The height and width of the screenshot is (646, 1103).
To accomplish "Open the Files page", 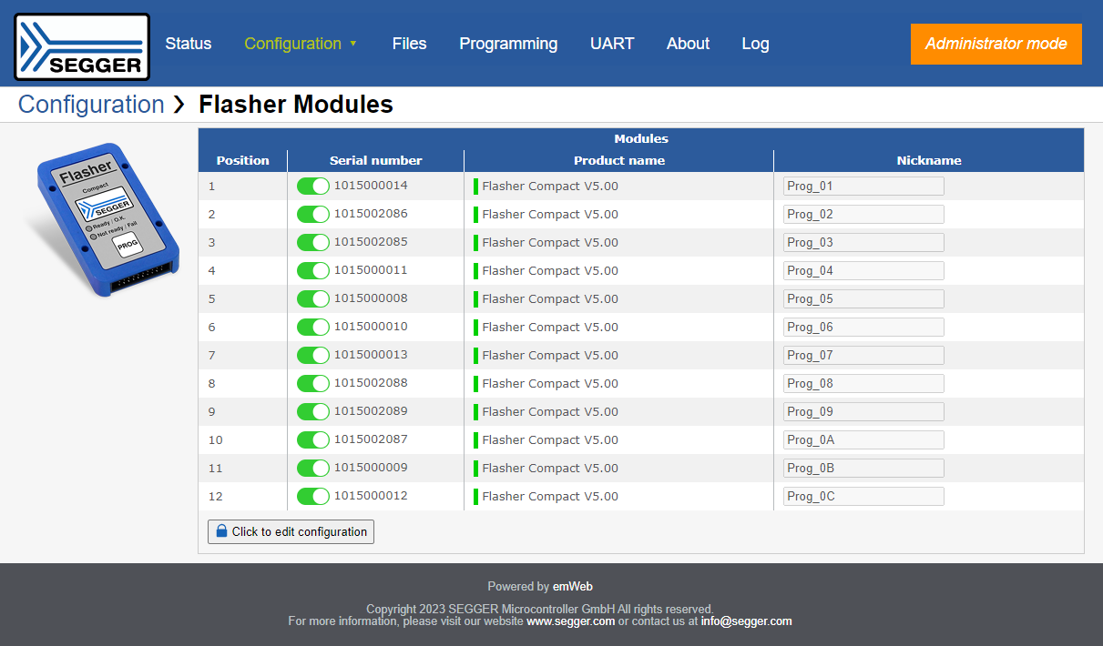I will point(409,44).
